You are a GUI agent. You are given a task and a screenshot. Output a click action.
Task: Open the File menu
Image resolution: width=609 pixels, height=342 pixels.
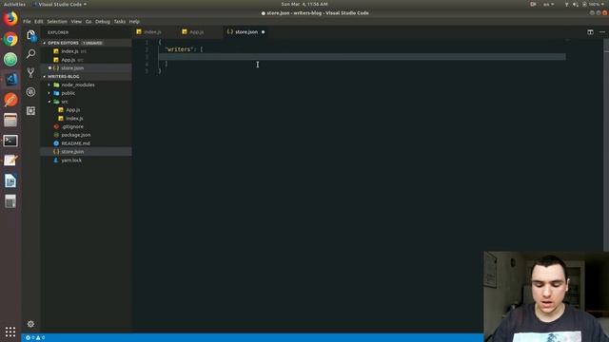(x=27, y=22)
